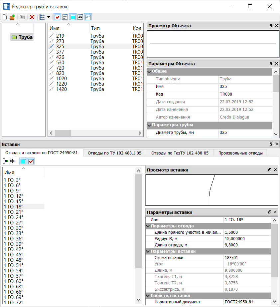Collapse the Параметры отвода section
The height and width of the screenshot is (307, 280).
point(148,226)
